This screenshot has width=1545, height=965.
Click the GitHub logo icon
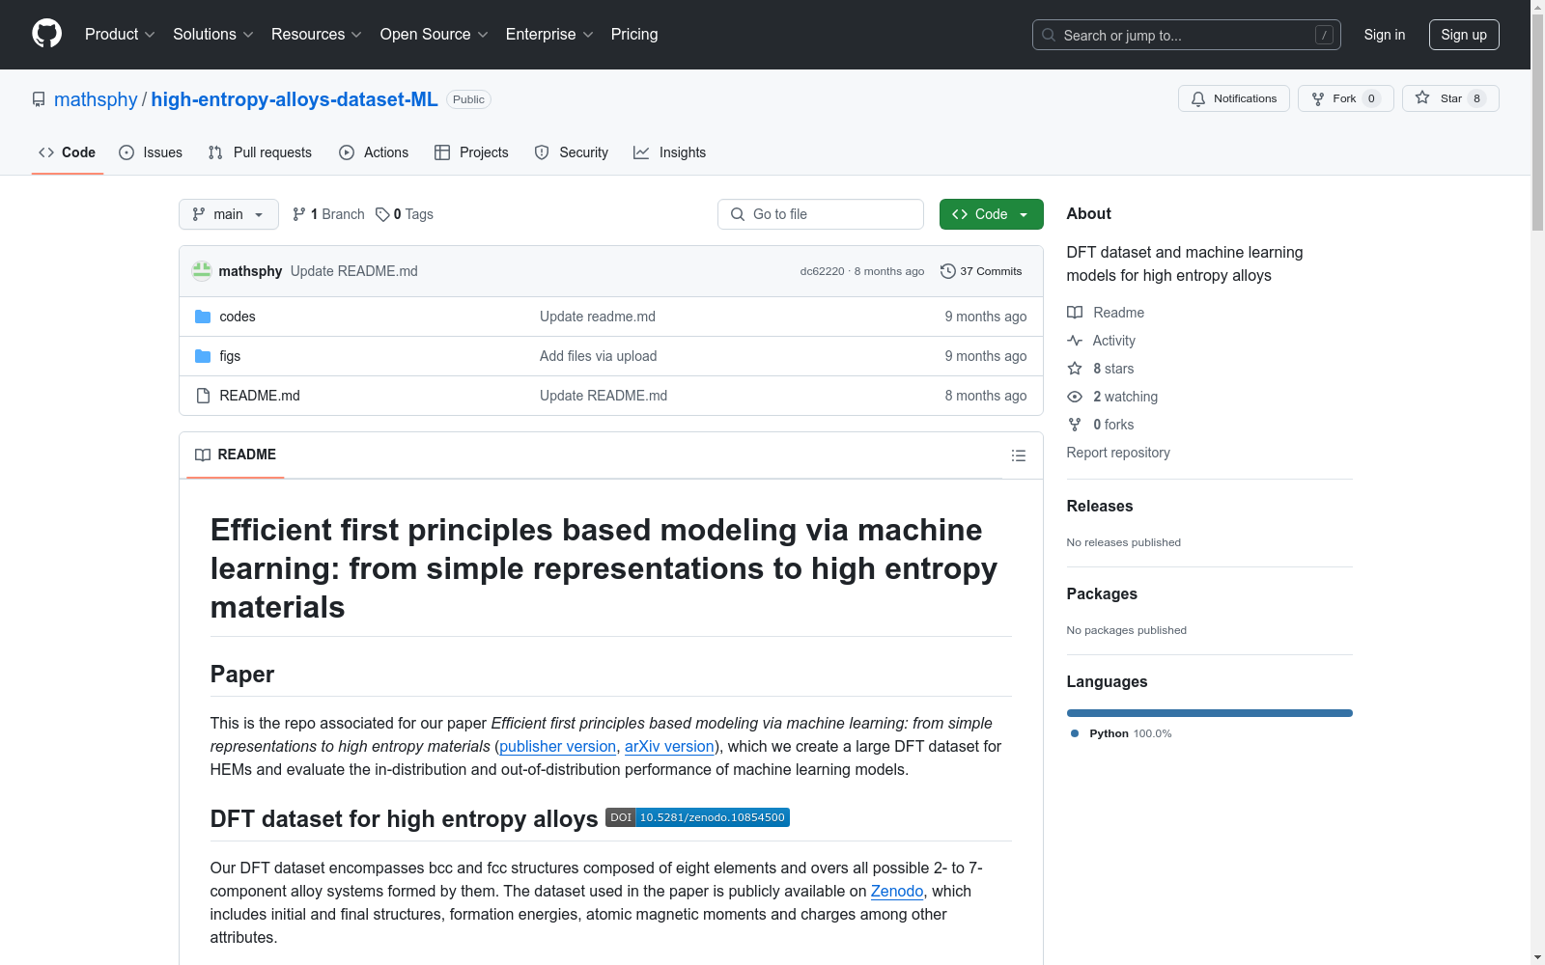(x=46, y=34)
